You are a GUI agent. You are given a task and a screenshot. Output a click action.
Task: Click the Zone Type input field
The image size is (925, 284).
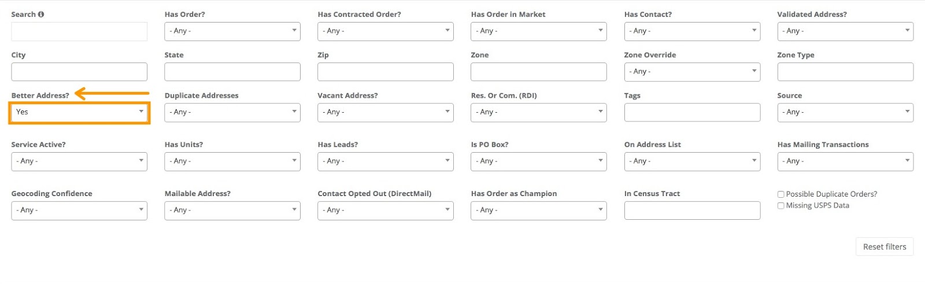click(845, 72)
